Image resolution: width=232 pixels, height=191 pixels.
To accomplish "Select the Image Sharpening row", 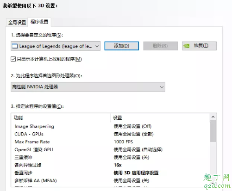I will (110, 126).
